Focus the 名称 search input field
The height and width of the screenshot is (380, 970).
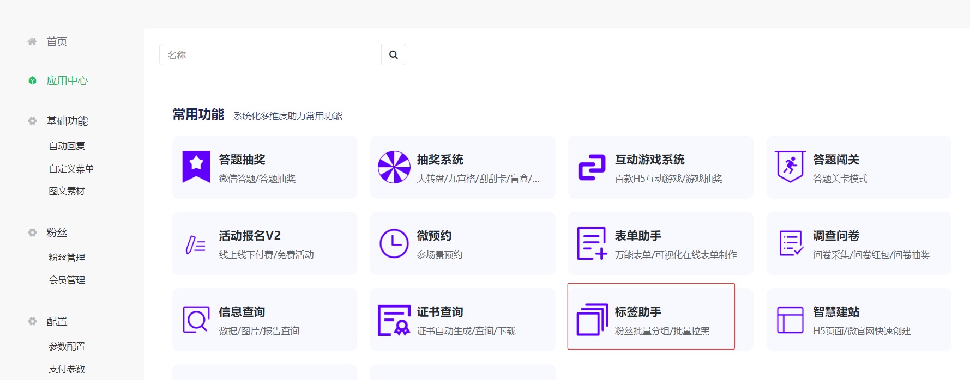coord(270,54)
